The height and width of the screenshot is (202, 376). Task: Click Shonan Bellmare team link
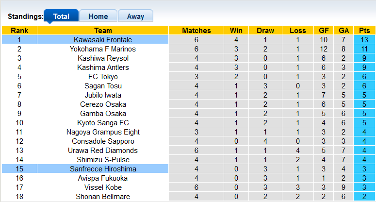tap(103, 197)
